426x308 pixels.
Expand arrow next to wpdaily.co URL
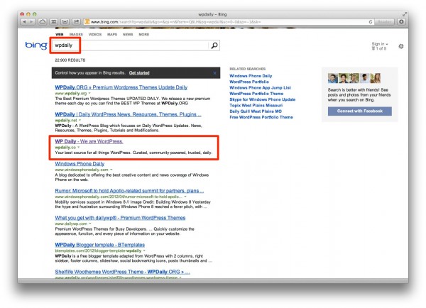point(79,148)
